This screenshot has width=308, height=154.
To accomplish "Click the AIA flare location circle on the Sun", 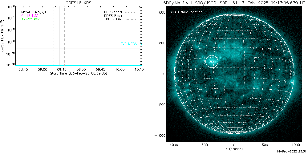I will click(x=212, y=62).
